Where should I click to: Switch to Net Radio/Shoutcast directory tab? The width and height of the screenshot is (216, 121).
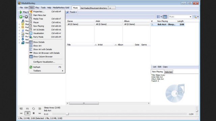(94, 8)
